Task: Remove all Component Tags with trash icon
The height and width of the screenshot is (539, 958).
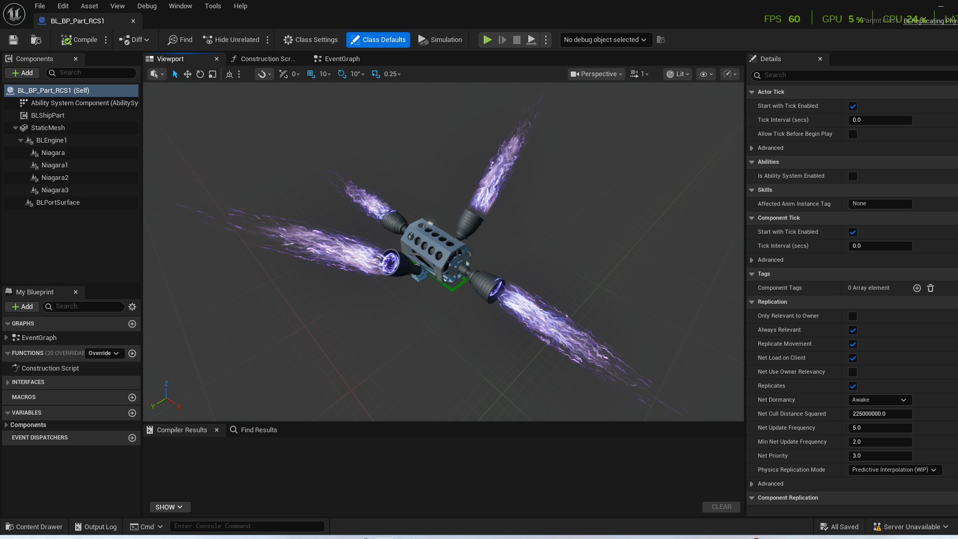Action: click(x=931, y=288)
